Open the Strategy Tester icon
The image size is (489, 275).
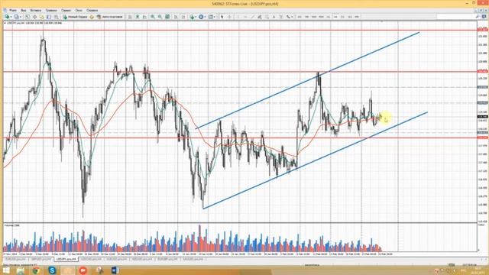point(56,17)
